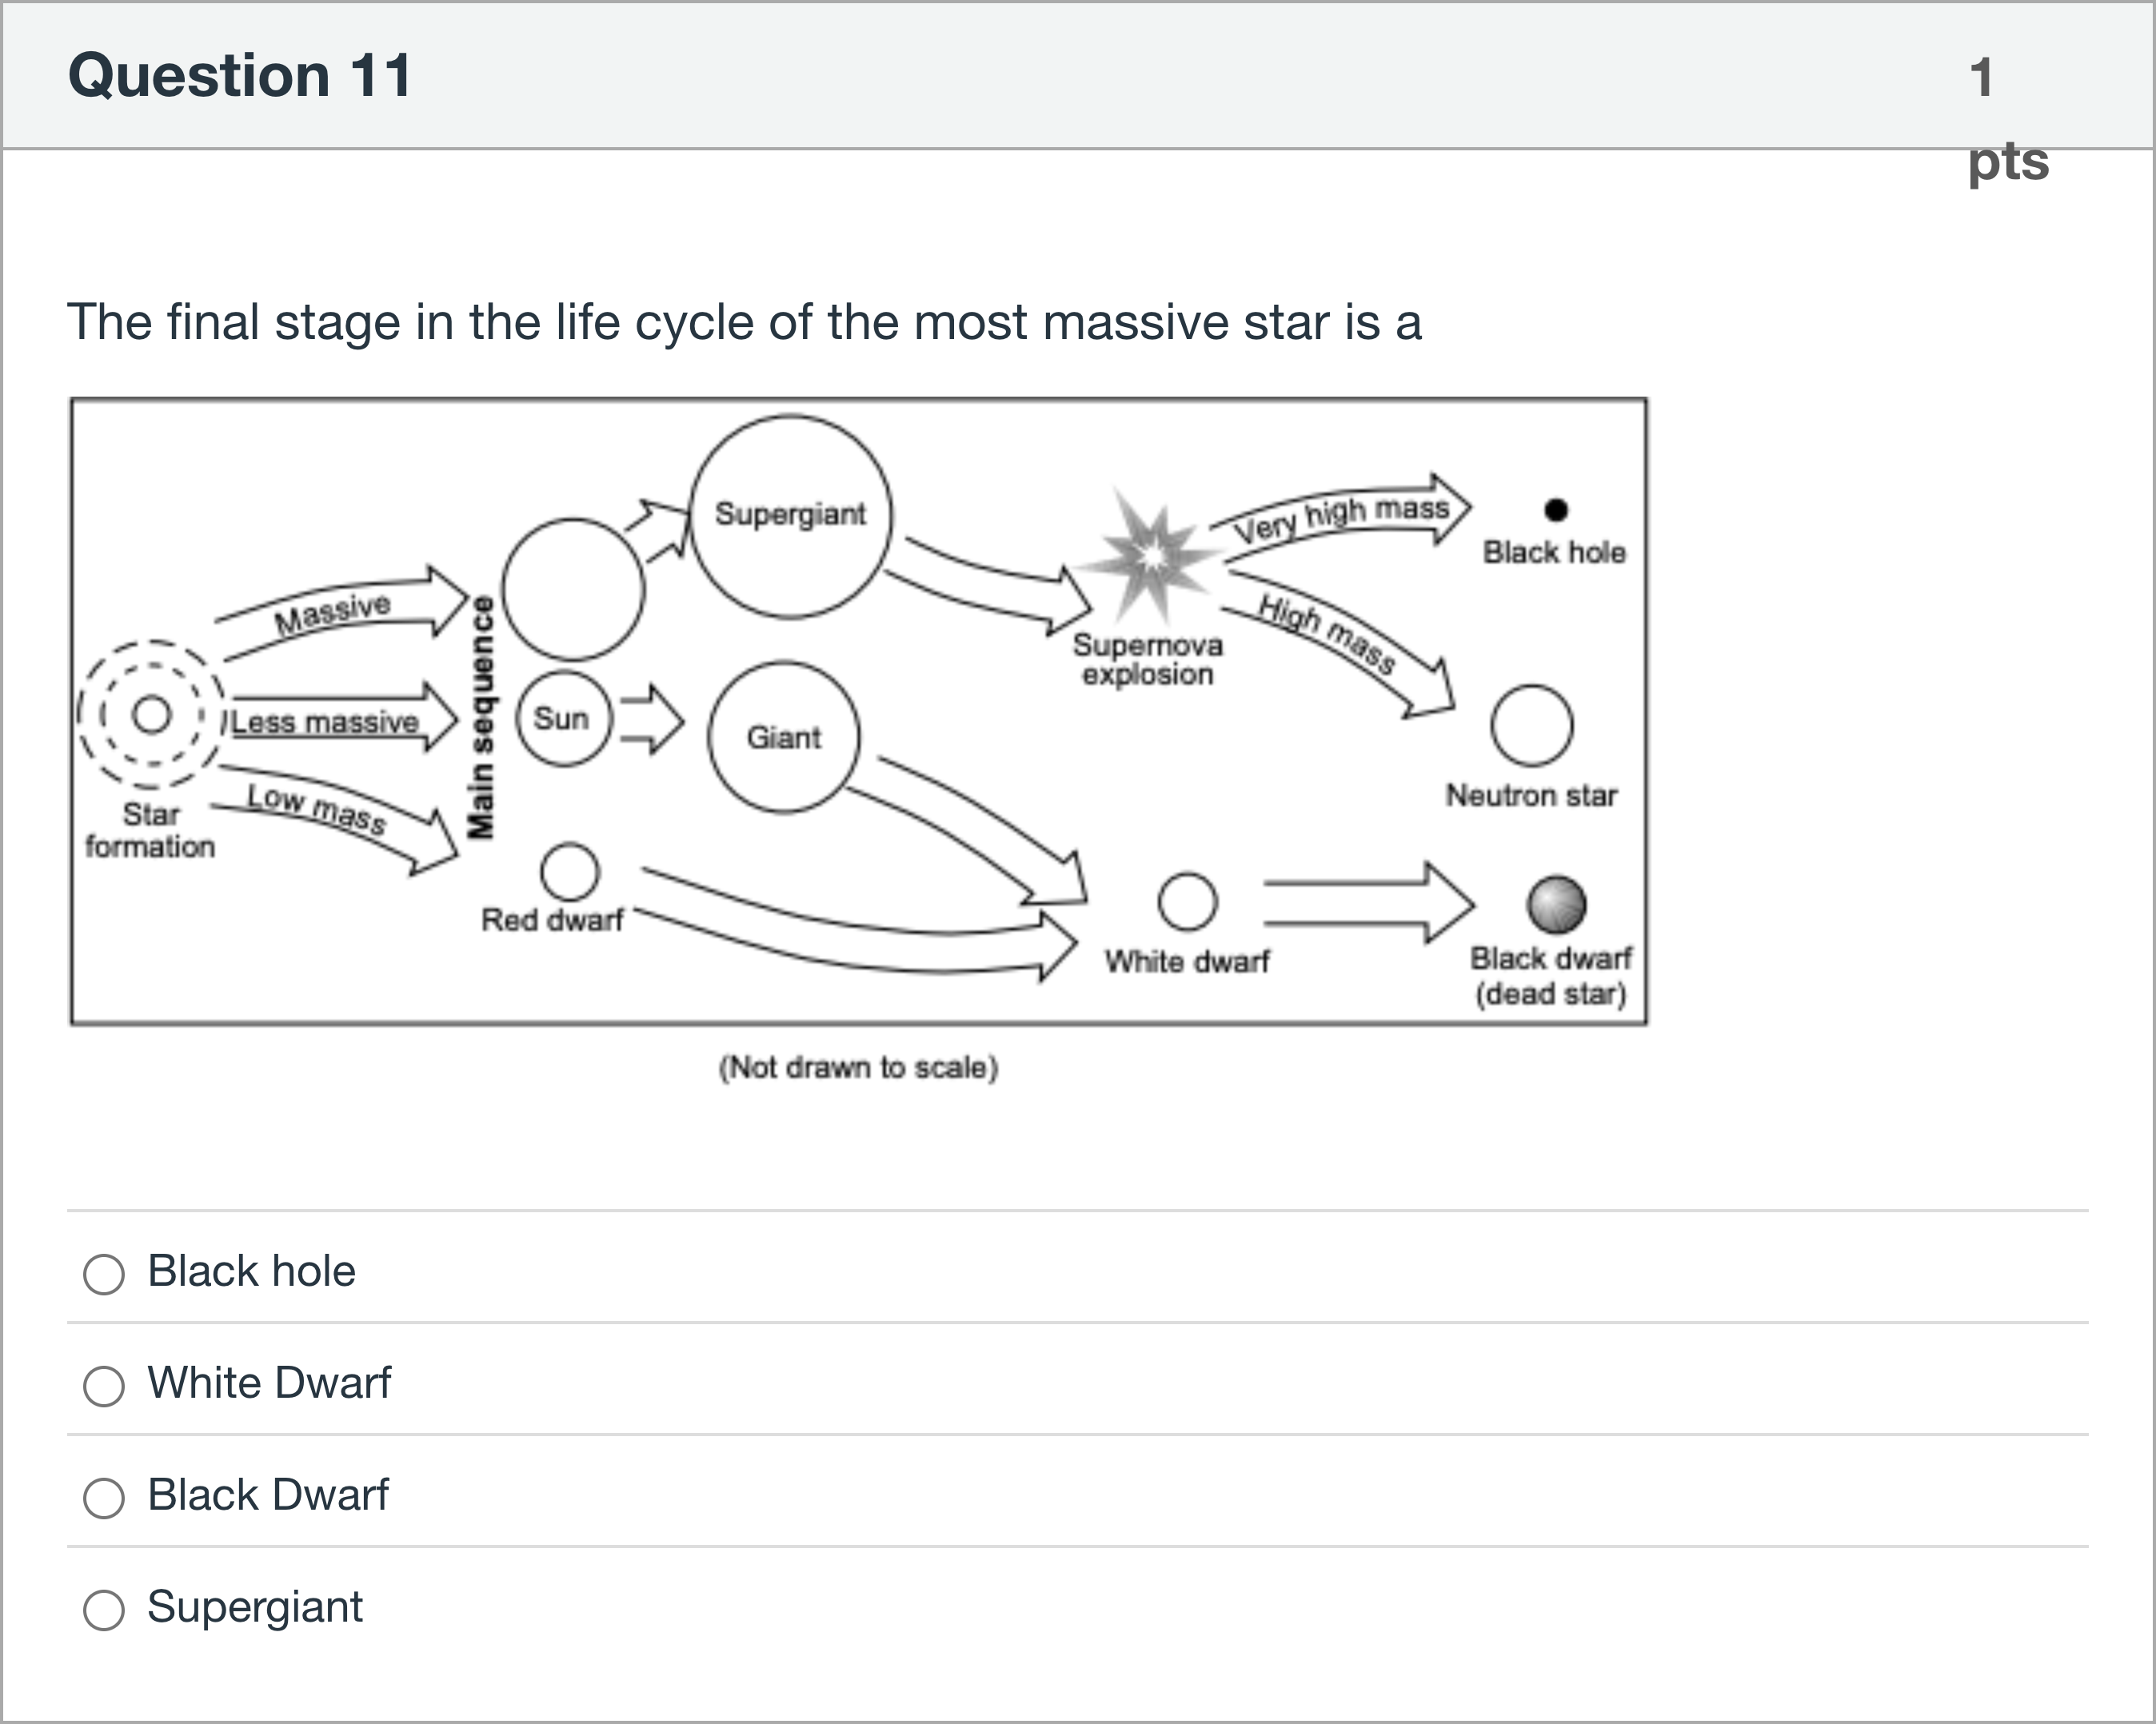Select the "Black hole" radio button

[104, 1274]
